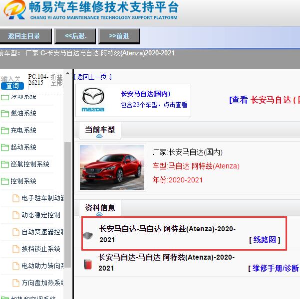The height and width of the screenshot is (299, 300).
Task: Click 包含23个车型，点击查看 link
Action: [x=154, y=105]
